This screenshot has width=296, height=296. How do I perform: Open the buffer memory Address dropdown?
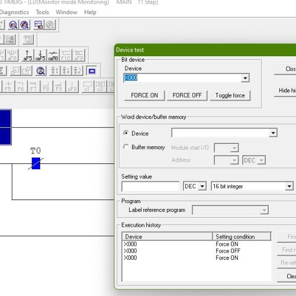coord(234,160)
